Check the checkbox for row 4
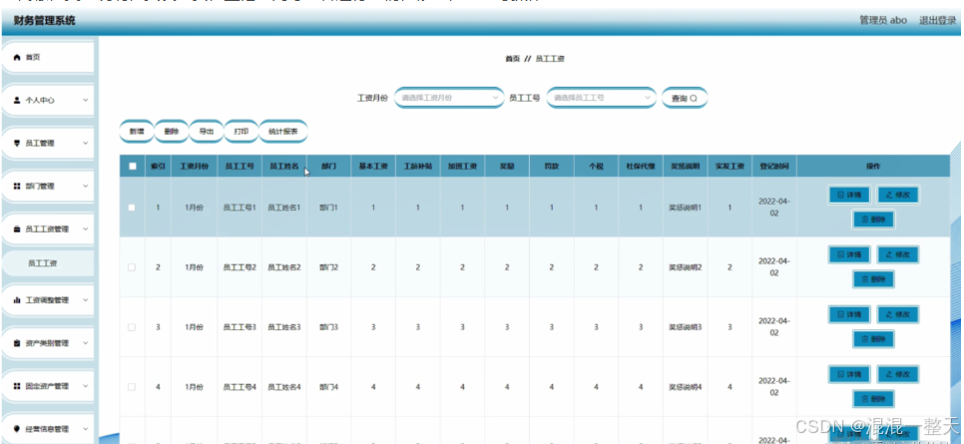 (132, 387)
